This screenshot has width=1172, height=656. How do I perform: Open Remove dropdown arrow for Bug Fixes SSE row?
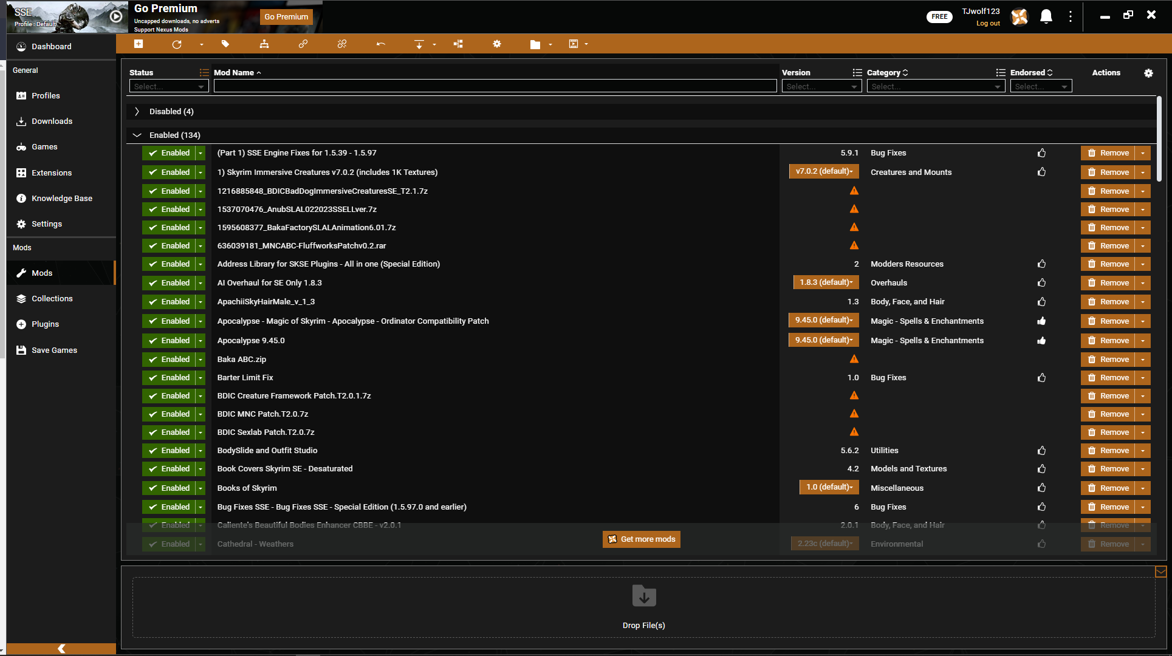coord(1143,507)
